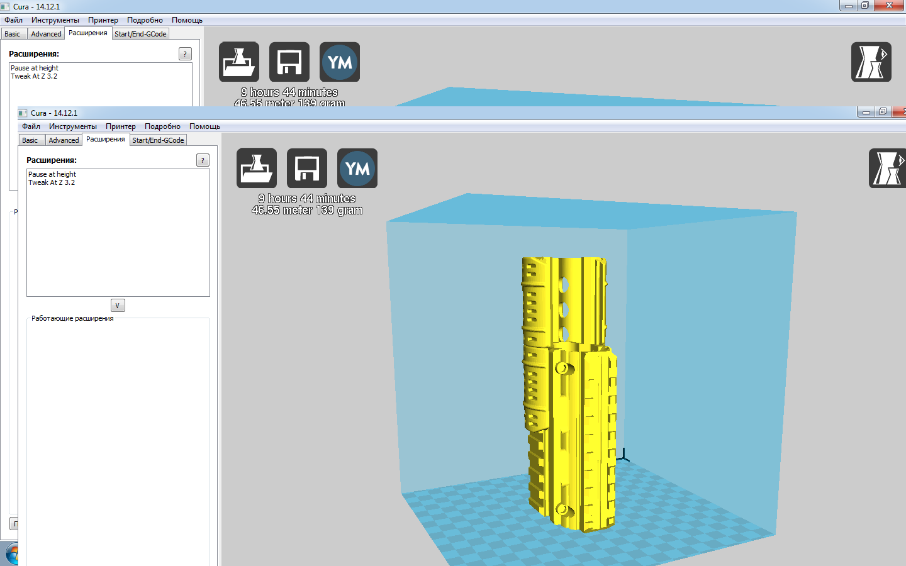Click Принтер menu in back window
This screenshot has width=906, height=566.
[103, 20]
